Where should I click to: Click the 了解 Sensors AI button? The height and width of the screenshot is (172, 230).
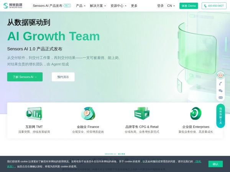(25, 77)
